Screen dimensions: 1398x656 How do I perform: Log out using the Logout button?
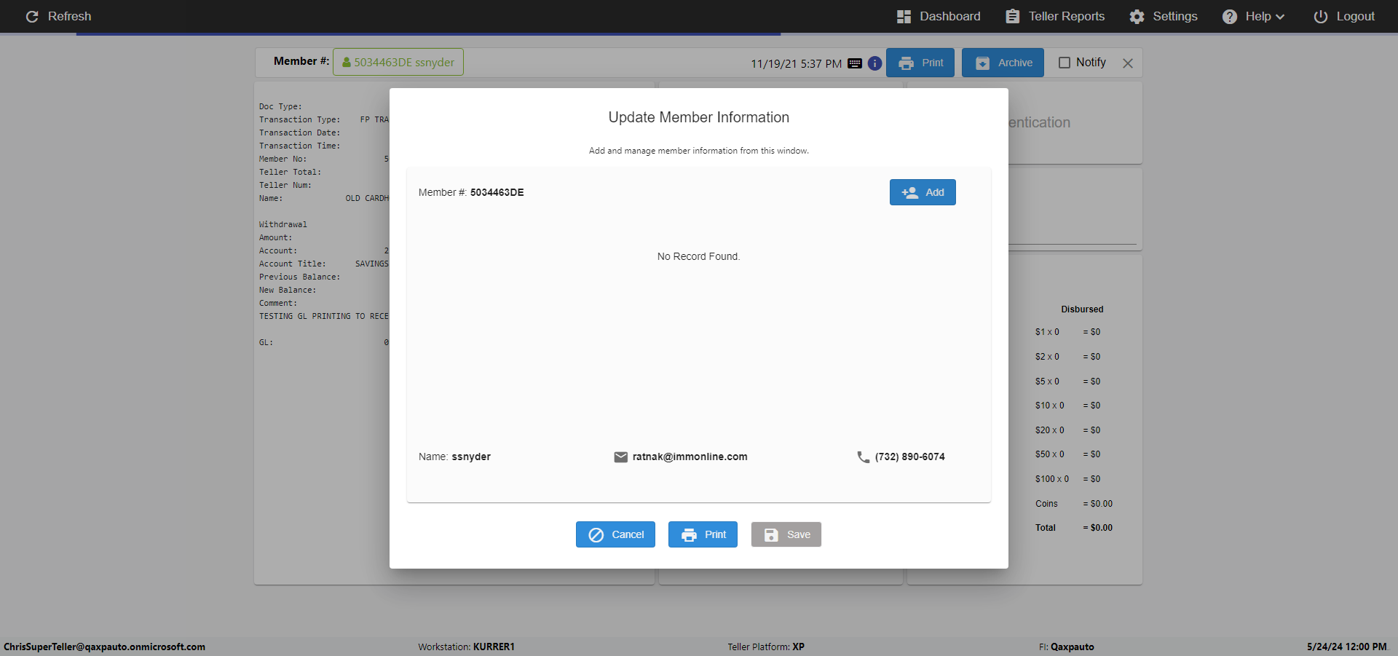(x=1344, y=16)
